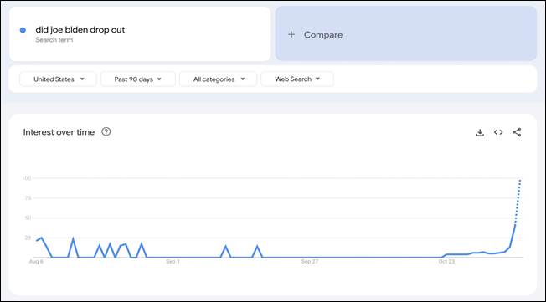Click the 'Search term' subtitle text
This screenshot has width=546, height=302.
click(x=54, y=40)
